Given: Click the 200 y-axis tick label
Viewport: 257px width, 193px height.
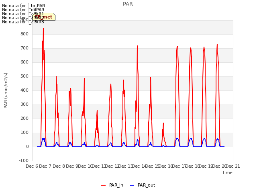Looking at the screenshot, I should coord(24,119).
